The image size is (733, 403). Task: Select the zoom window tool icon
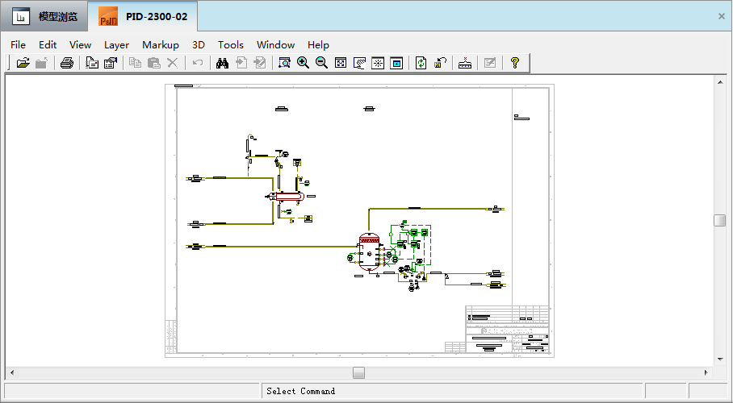[284, 63]
